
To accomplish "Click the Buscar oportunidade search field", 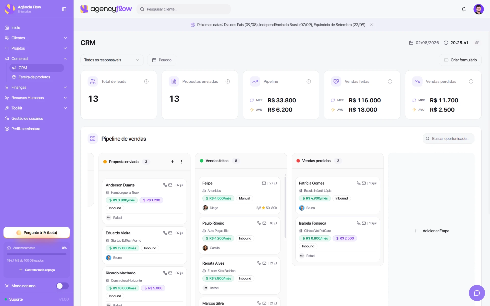I will pos(448,139).
